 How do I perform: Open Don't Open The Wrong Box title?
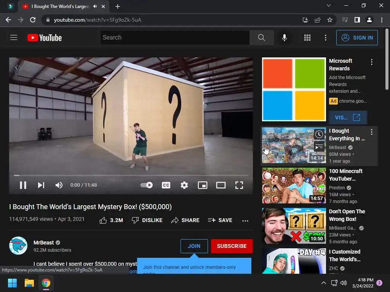click(347, 215)
